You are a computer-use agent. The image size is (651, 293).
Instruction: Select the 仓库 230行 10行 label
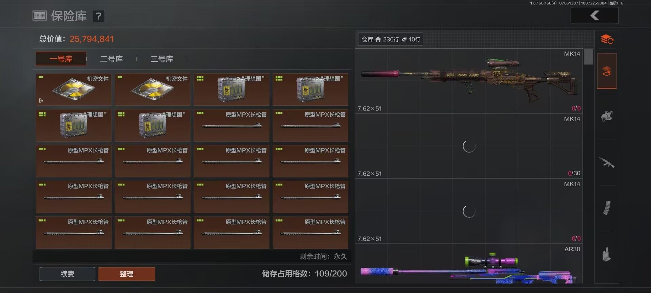[x=391, y=39]
